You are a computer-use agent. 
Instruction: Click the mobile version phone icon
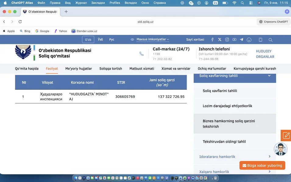[261, 40]
